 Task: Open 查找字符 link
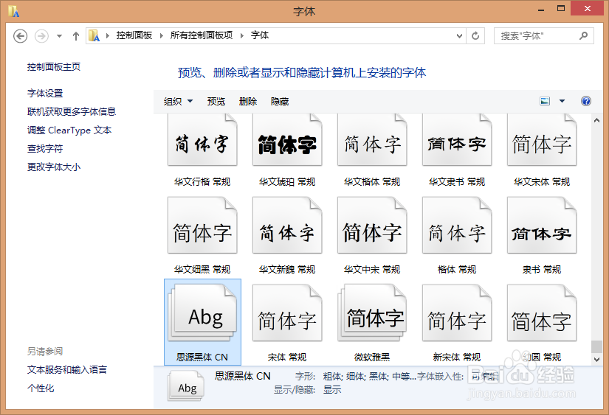coord(45,149)
